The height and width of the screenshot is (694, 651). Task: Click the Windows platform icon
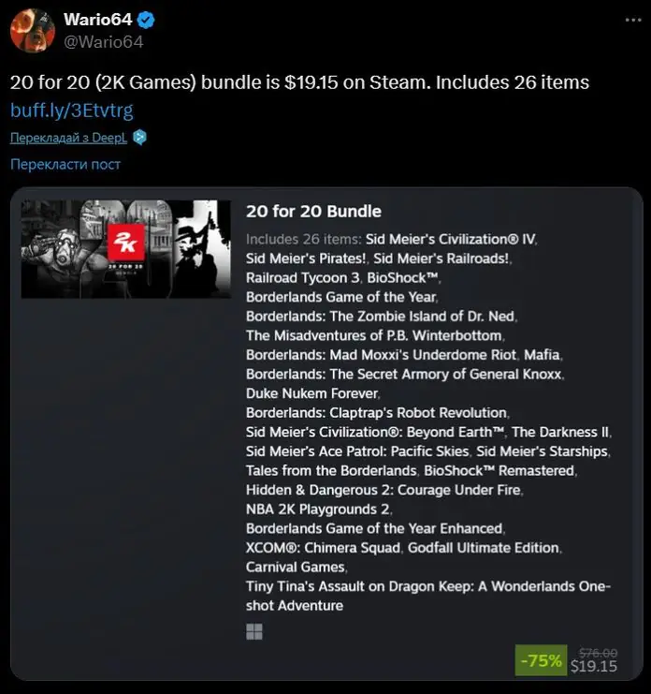[x=254, y=631]
